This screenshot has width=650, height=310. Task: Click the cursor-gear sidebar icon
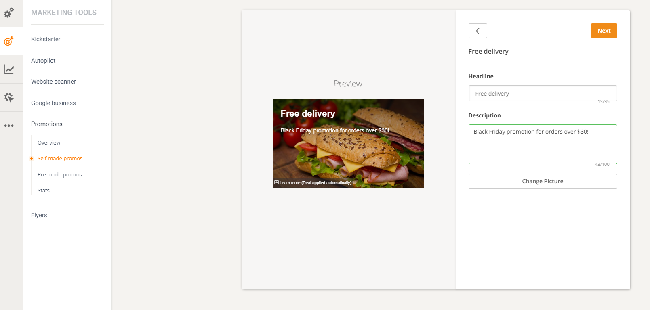coord(9,97)
